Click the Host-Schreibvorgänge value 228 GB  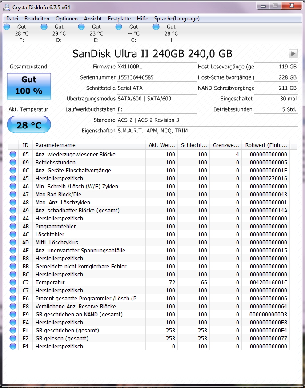click(x=276, y=77)
